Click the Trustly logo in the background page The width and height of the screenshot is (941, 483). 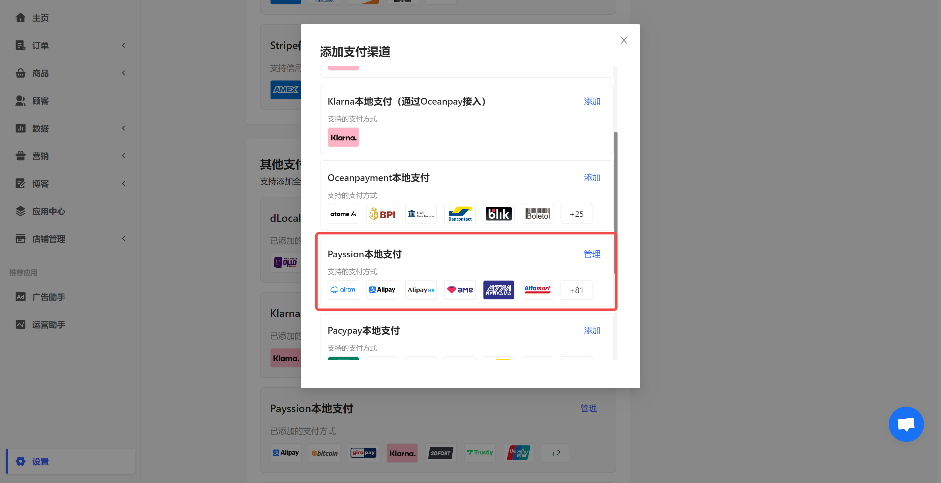[480, 453]
